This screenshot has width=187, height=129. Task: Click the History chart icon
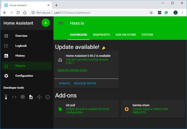tap(6, 56)
